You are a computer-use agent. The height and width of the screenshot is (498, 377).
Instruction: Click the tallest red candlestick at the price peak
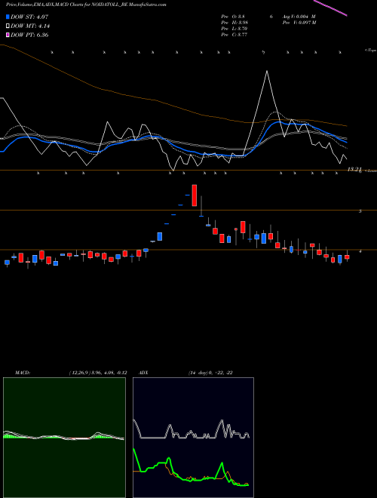[195, 195]
